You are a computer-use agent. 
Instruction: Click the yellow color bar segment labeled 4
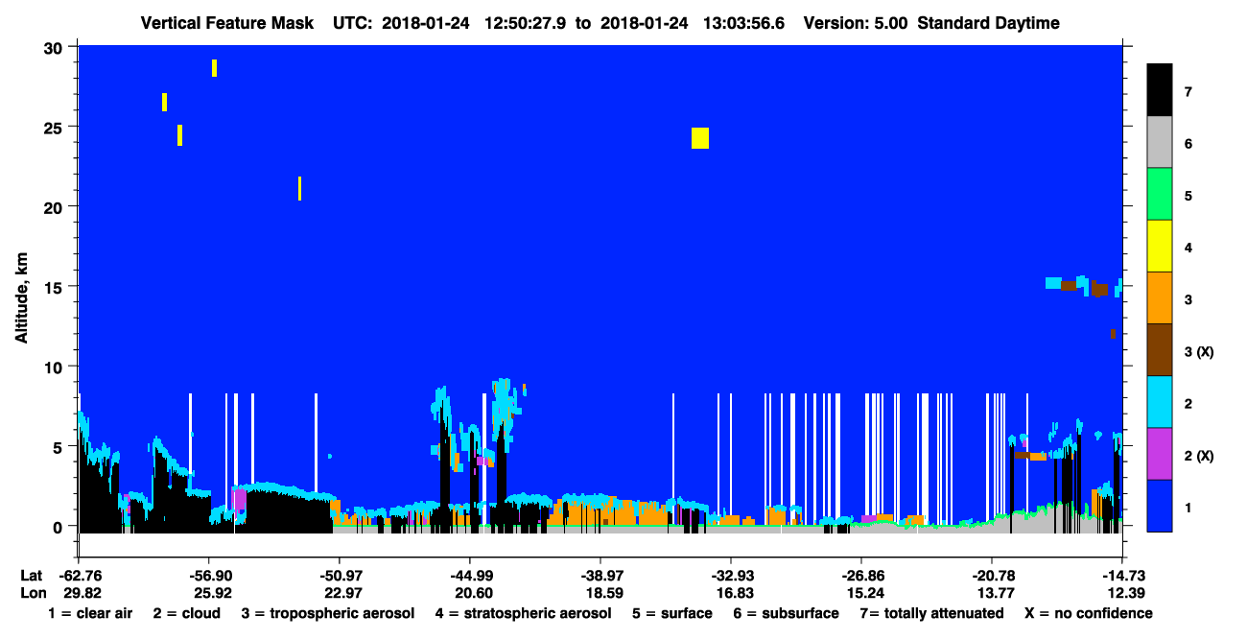pos(1160,246)
